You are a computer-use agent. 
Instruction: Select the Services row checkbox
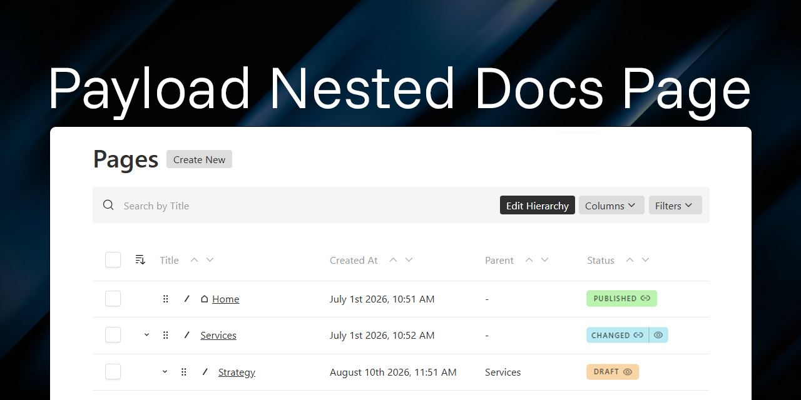[113, 335]
